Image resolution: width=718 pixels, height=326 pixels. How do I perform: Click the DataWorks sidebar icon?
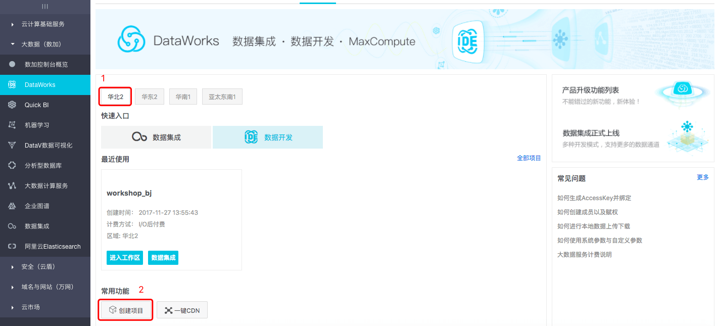pos(12,84)
